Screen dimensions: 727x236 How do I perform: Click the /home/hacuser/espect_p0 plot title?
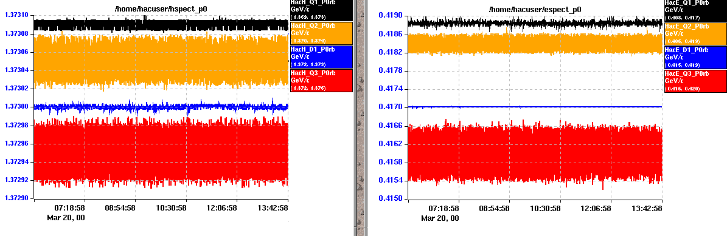point(535,8)
